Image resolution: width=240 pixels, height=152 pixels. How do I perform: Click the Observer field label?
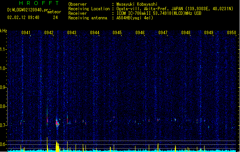[77, 4]
